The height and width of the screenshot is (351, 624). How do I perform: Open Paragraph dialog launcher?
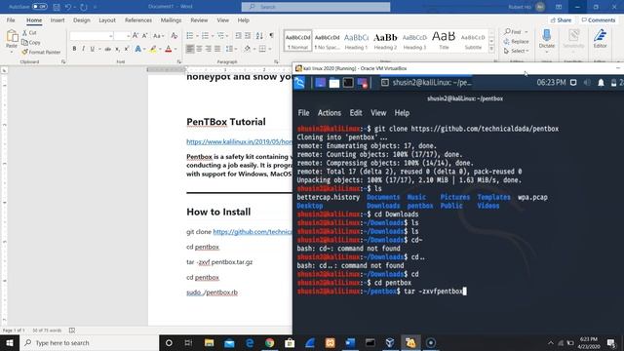click(276, 62)
